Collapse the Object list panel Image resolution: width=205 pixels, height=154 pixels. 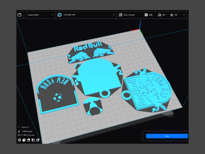coord(19,127)
